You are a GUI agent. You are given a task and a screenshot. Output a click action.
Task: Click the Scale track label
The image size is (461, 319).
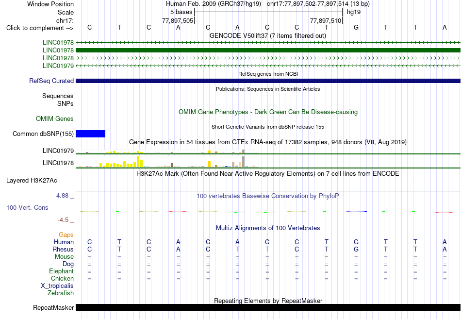(66, 12)
